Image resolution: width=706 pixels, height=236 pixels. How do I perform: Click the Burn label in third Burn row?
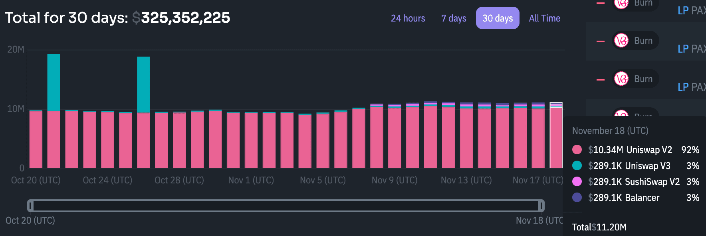[x=643, y=79]
